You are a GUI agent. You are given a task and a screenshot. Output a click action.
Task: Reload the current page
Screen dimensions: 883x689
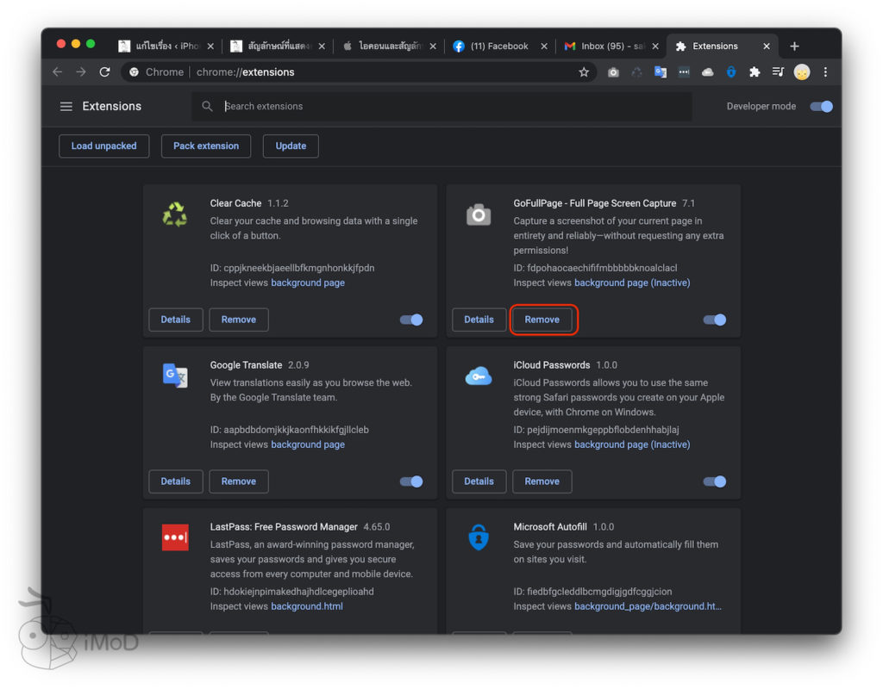104,72
